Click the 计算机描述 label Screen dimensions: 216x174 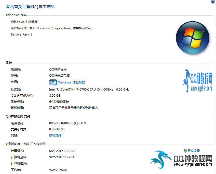19,164
